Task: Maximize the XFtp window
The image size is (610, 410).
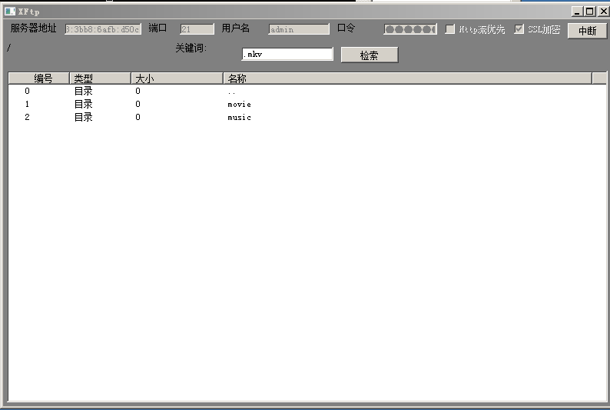Action: [x=589, y=12]
